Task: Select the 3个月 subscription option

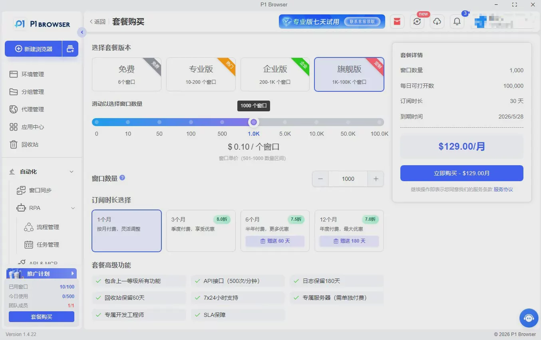Action: coord(201,231)
